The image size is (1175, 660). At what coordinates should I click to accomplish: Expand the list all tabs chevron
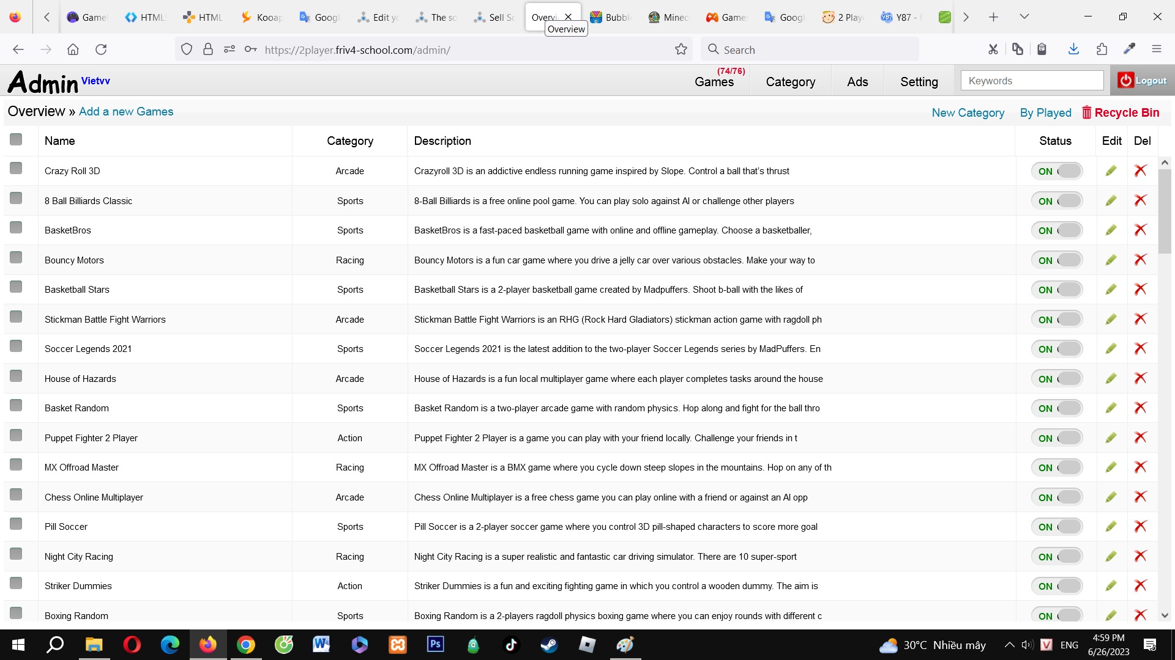[1024, 17]
